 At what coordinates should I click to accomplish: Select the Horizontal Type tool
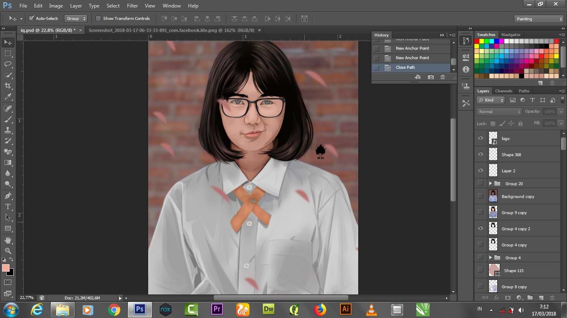coord(8,206)
